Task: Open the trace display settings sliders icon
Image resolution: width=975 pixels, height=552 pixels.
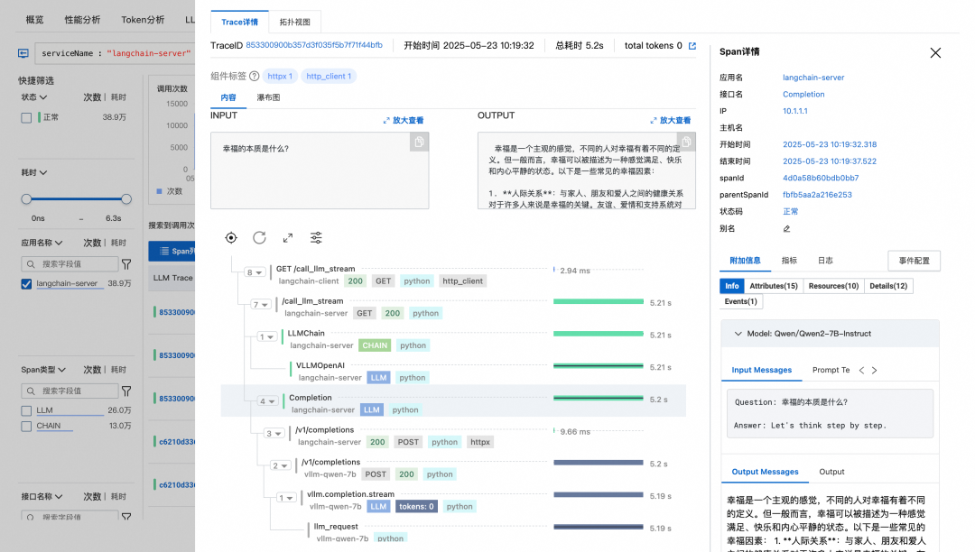Action: click(316, 237)
